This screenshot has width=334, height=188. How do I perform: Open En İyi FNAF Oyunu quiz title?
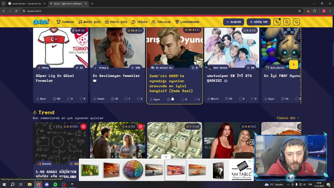[282, 76]
